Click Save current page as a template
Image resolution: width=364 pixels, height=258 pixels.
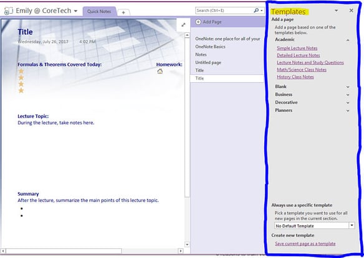tap(305, 244)
